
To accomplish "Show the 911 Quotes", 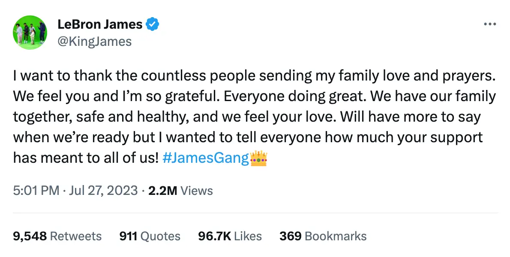I will (x=150, y=236).
